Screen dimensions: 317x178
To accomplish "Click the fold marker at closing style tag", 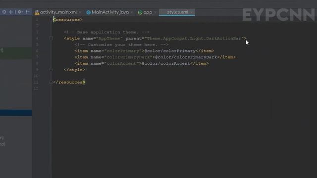I will pos(51,70).
